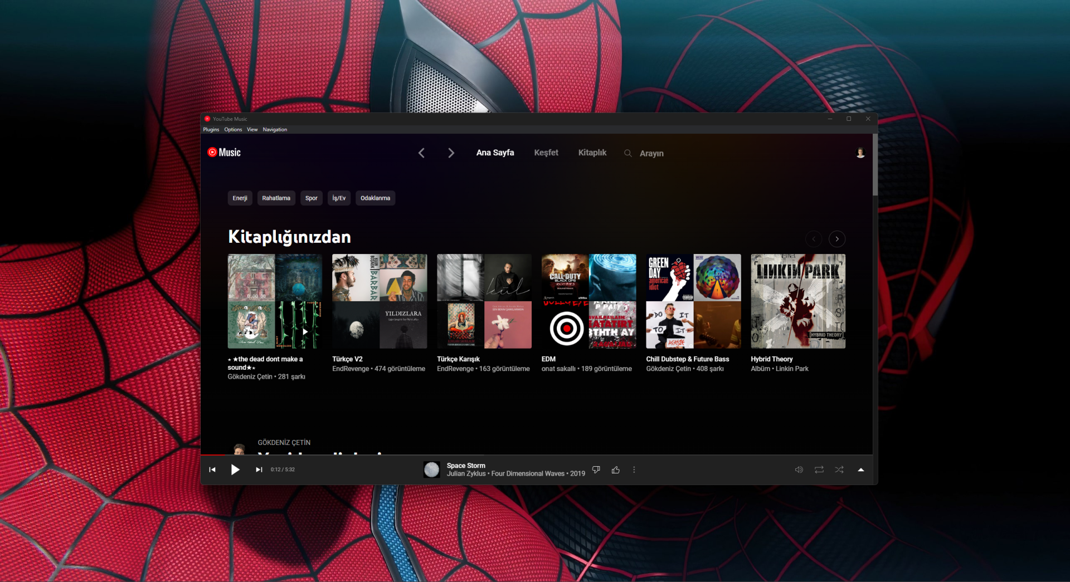The image size is (1070, 582).
Task: Click the Gökdeniz Çetin 281 şarkı subtitle
Action: [x=266, y=377]
